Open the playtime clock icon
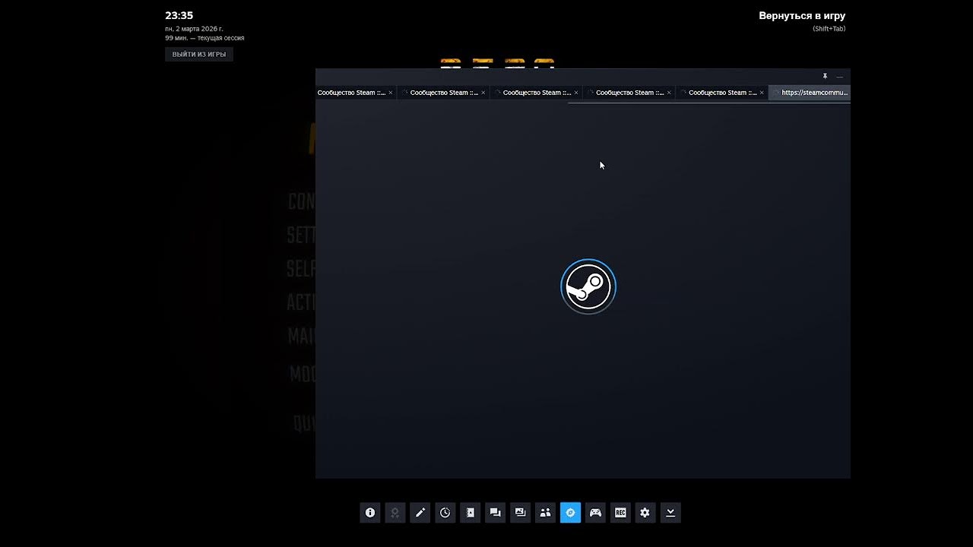The height and width of the screenshot is (547, 973). (x=445, y=513)
